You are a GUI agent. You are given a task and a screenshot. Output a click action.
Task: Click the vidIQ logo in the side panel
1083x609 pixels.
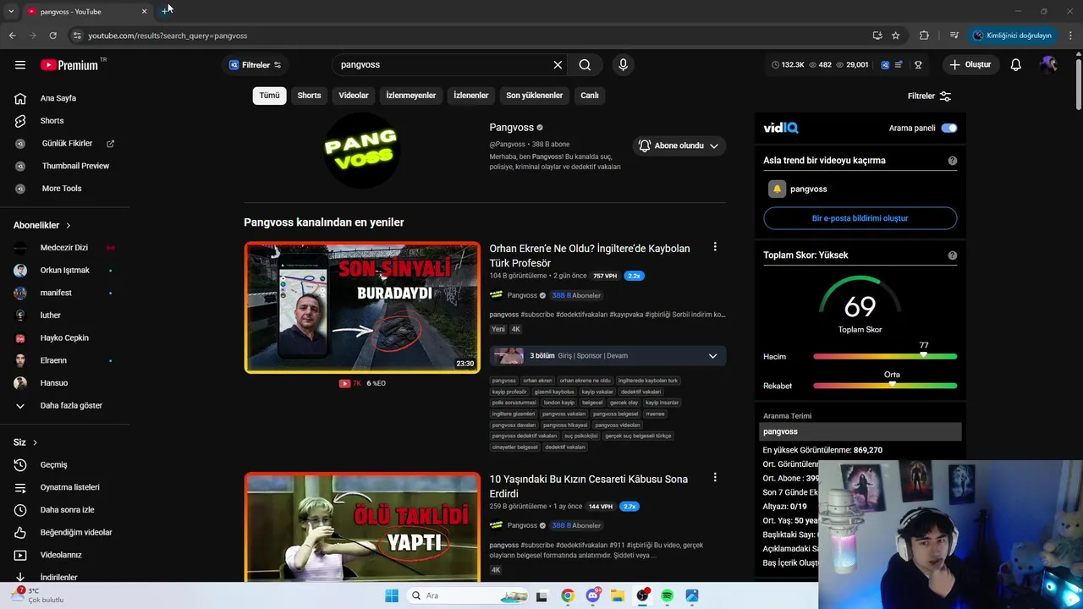click(780, 128)
